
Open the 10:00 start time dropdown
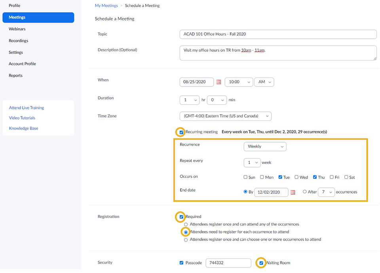pos(239,82)
